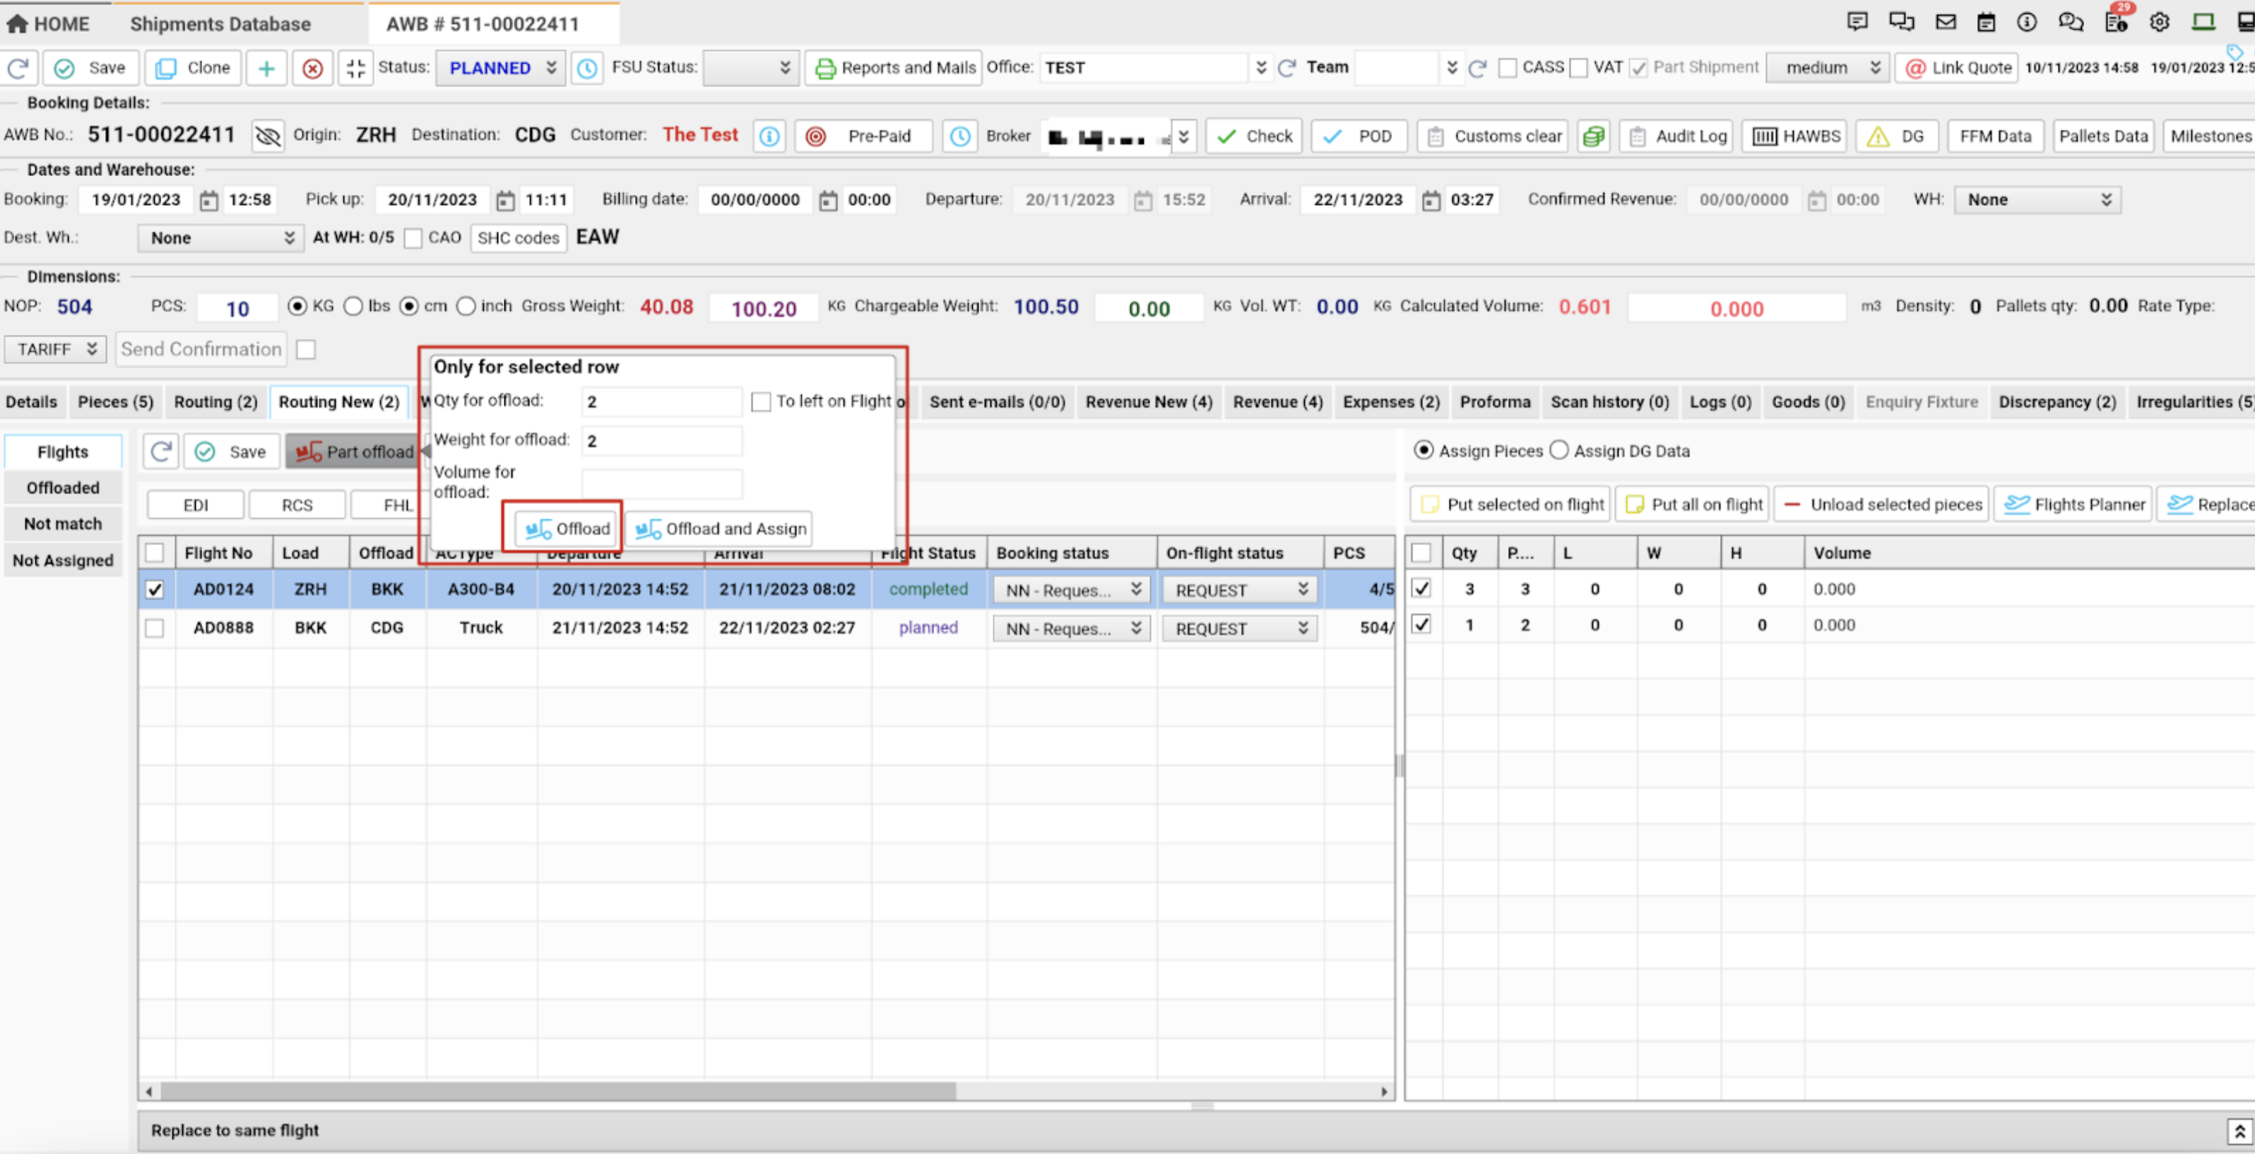
Task: Click the refresh icon in Flights toolbar
Action: (x=161, y=452)
